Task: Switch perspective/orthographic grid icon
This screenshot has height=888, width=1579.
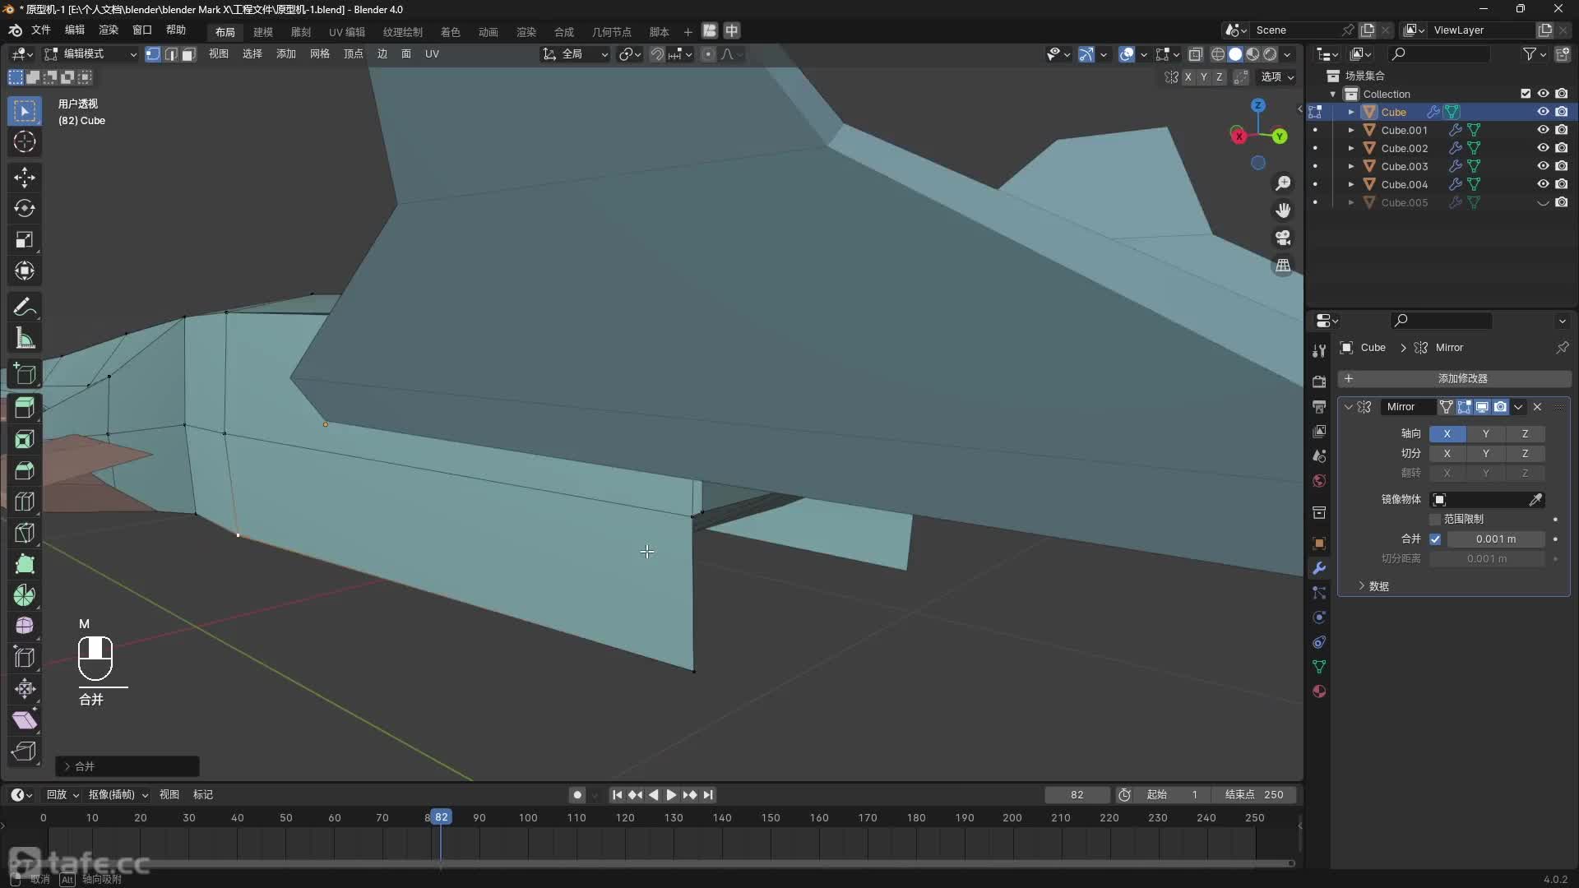Action: tap(1283, 266)
